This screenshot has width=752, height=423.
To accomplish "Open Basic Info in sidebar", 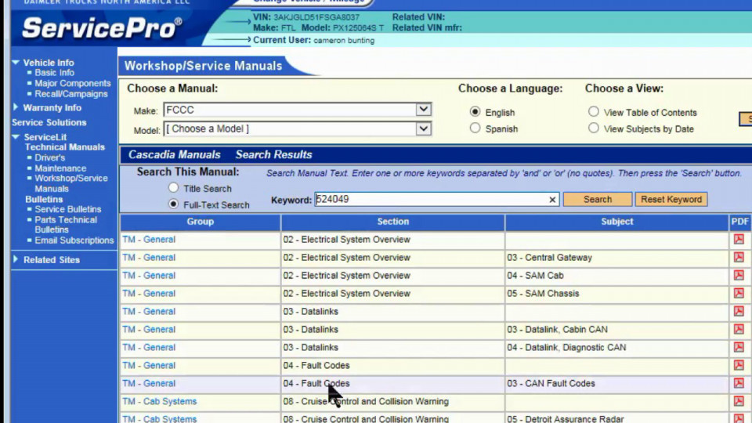I will (x=54, y=72).
